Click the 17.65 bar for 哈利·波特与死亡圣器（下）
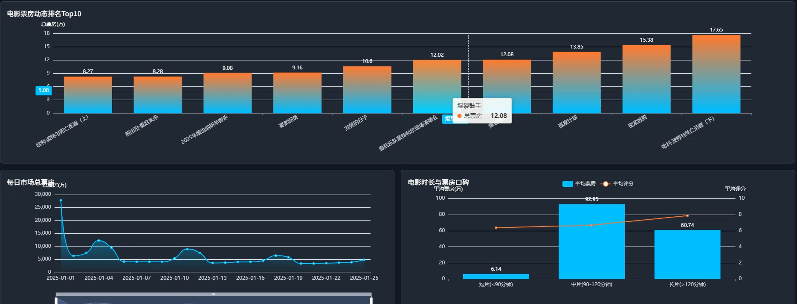This screenshot has width=797, height=304. point(716,75)
